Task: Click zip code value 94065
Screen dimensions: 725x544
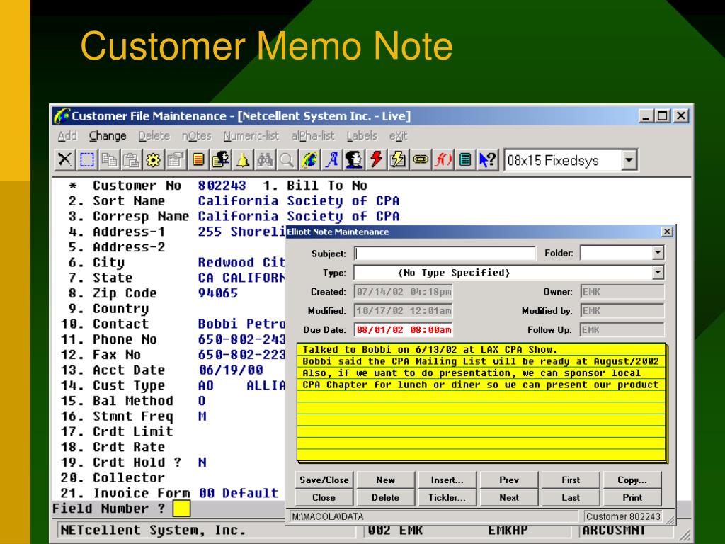Action: click(x=218, y=293)
